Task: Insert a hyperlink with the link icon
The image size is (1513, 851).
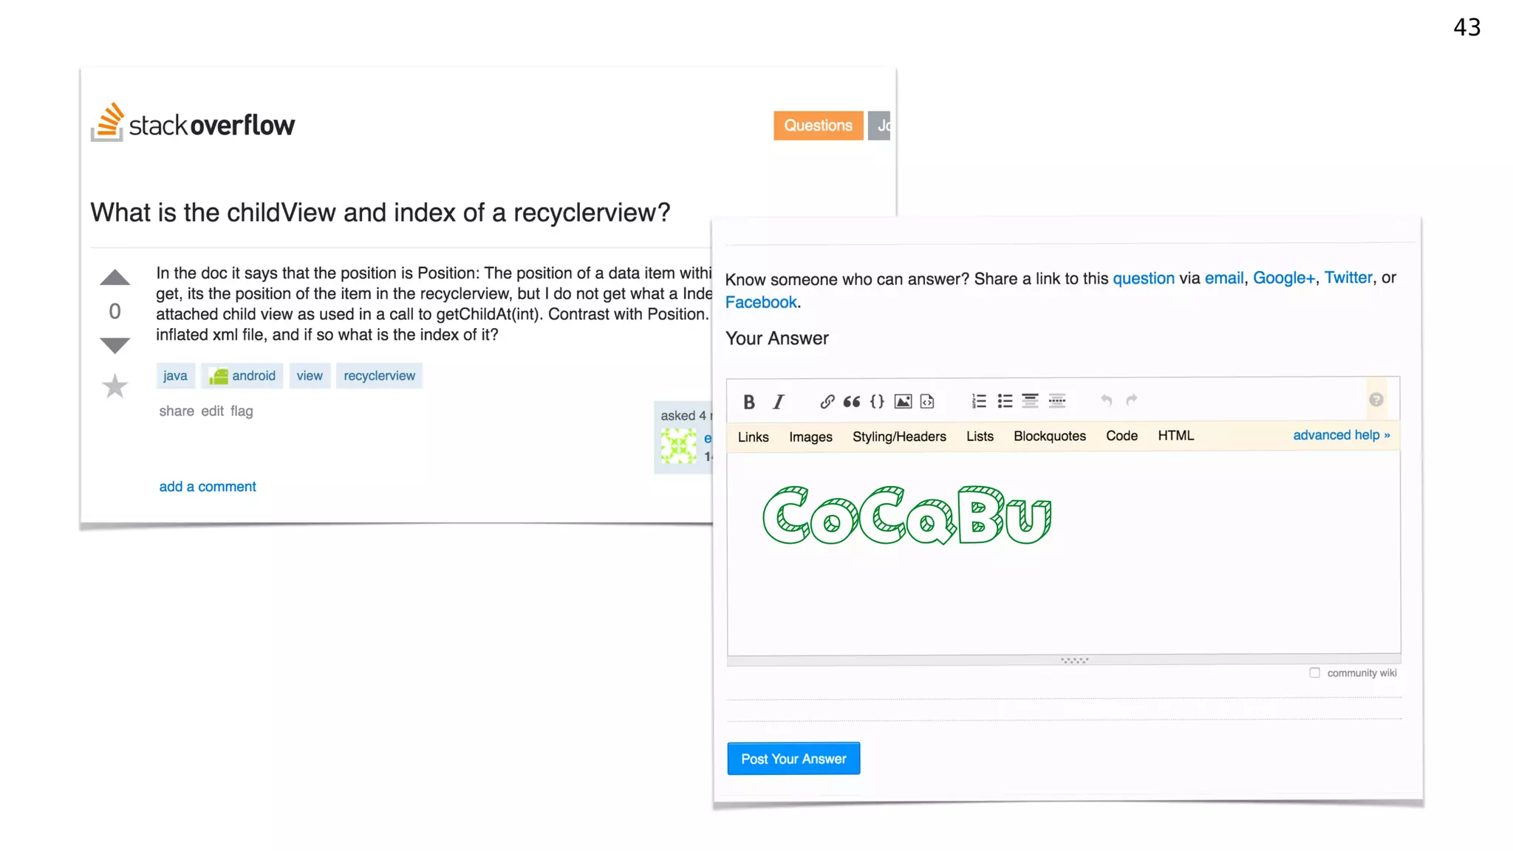Action: (827, 401)
